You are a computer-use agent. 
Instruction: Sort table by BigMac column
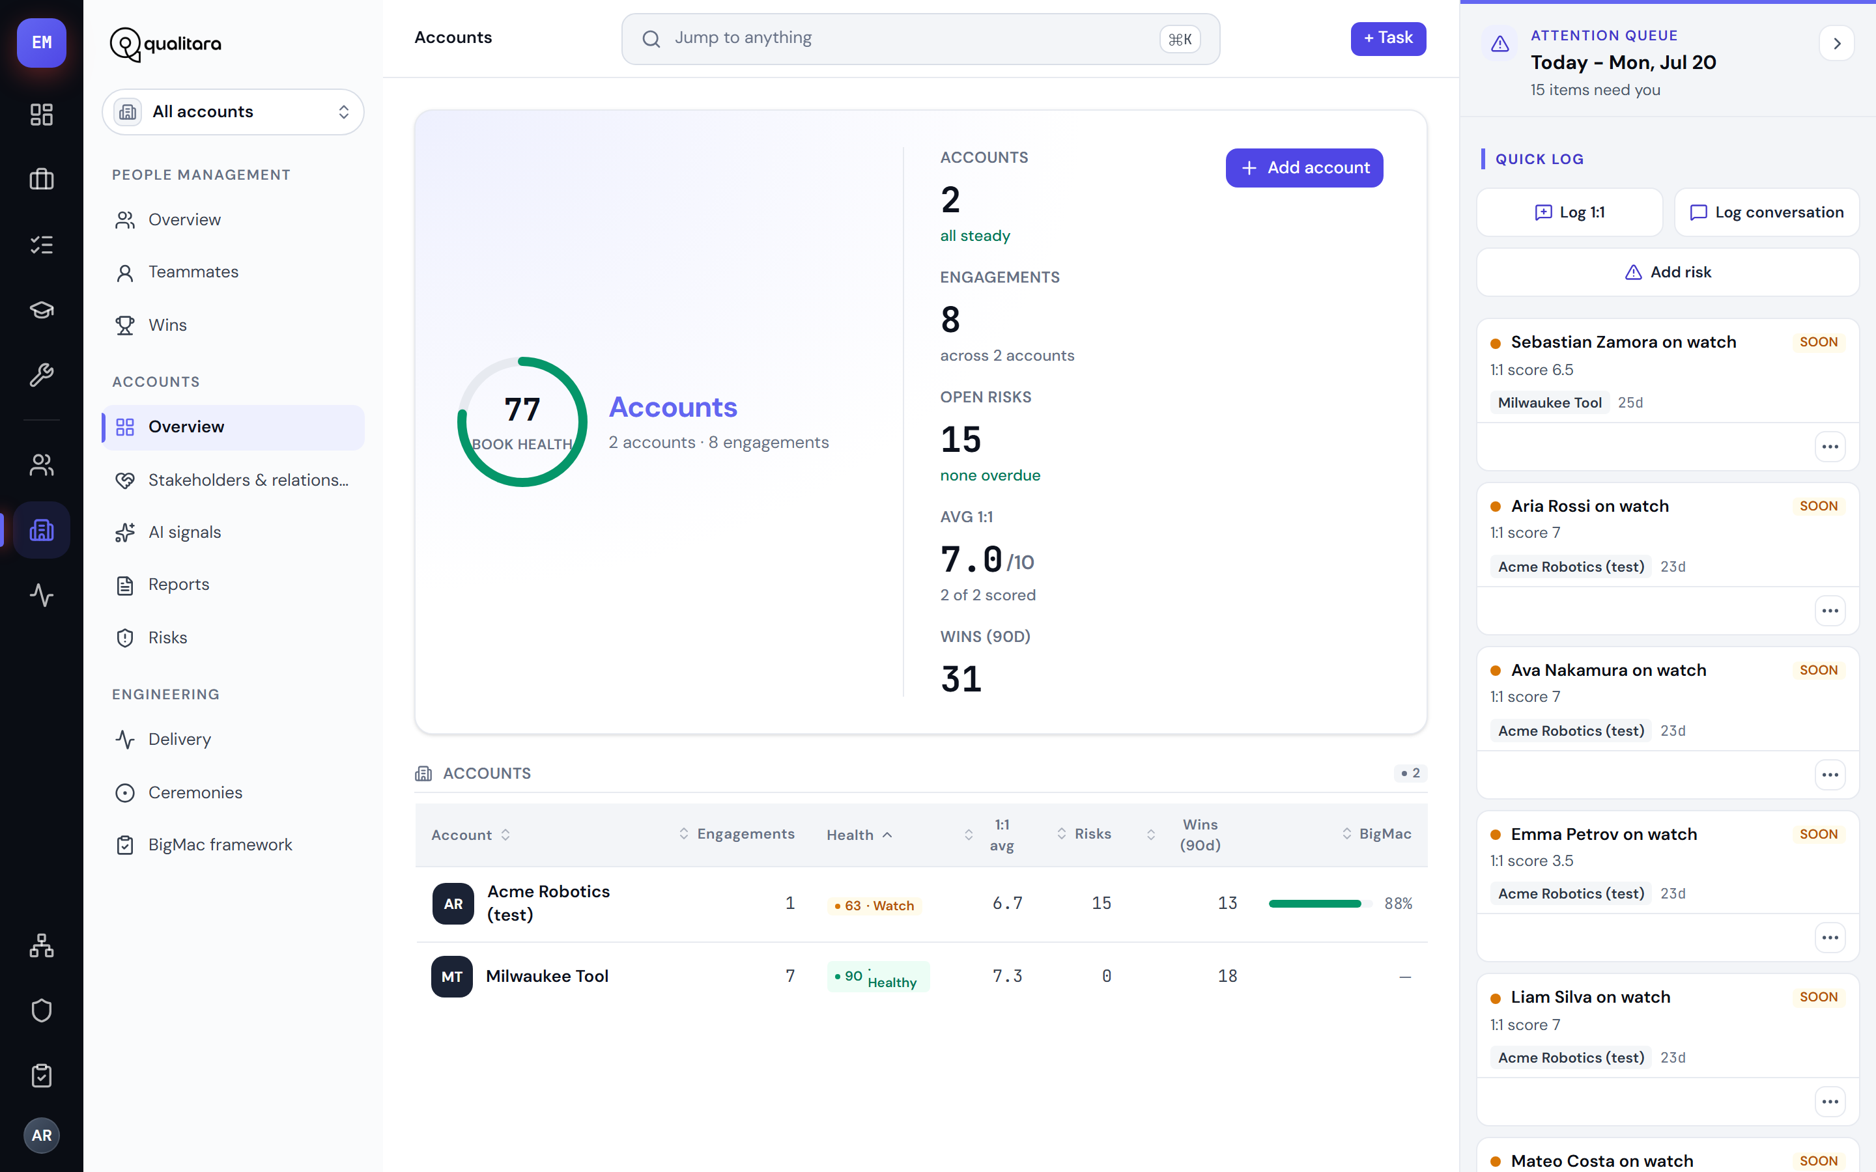tap(1377, 834)
